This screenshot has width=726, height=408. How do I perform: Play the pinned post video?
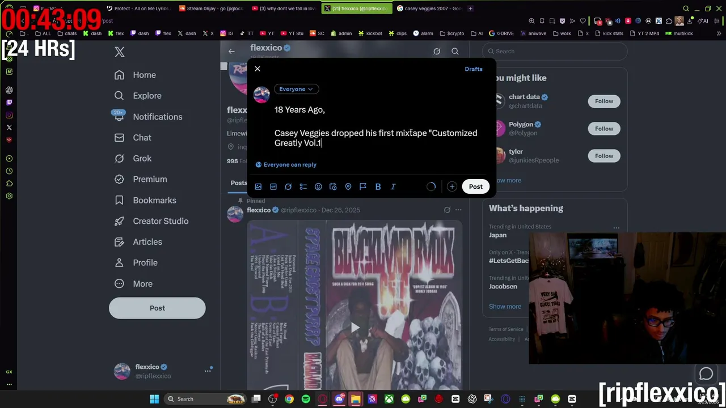click(x=354, y=328)
